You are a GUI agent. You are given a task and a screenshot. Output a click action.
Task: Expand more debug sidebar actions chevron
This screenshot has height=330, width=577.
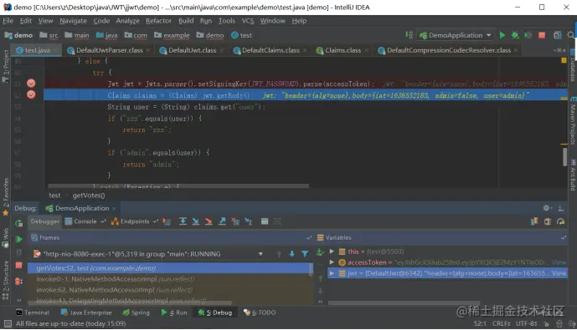[x=18, y=300]
